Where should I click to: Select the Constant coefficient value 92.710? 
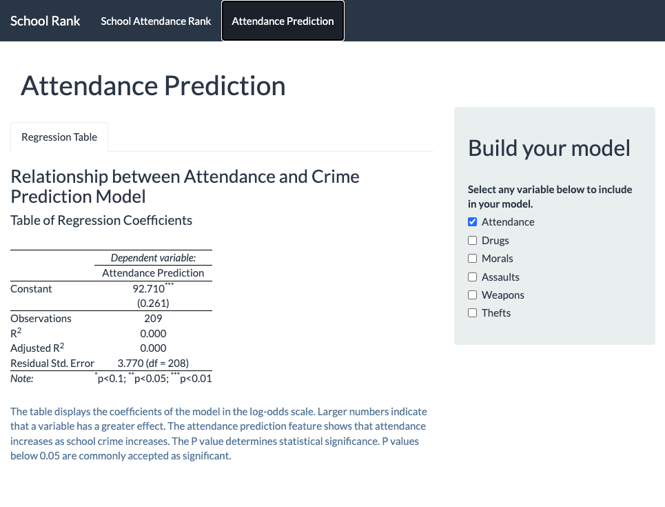(148, 289)
